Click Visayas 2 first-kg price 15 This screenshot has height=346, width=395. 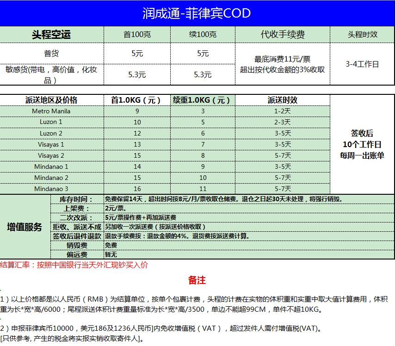[137, 155]
